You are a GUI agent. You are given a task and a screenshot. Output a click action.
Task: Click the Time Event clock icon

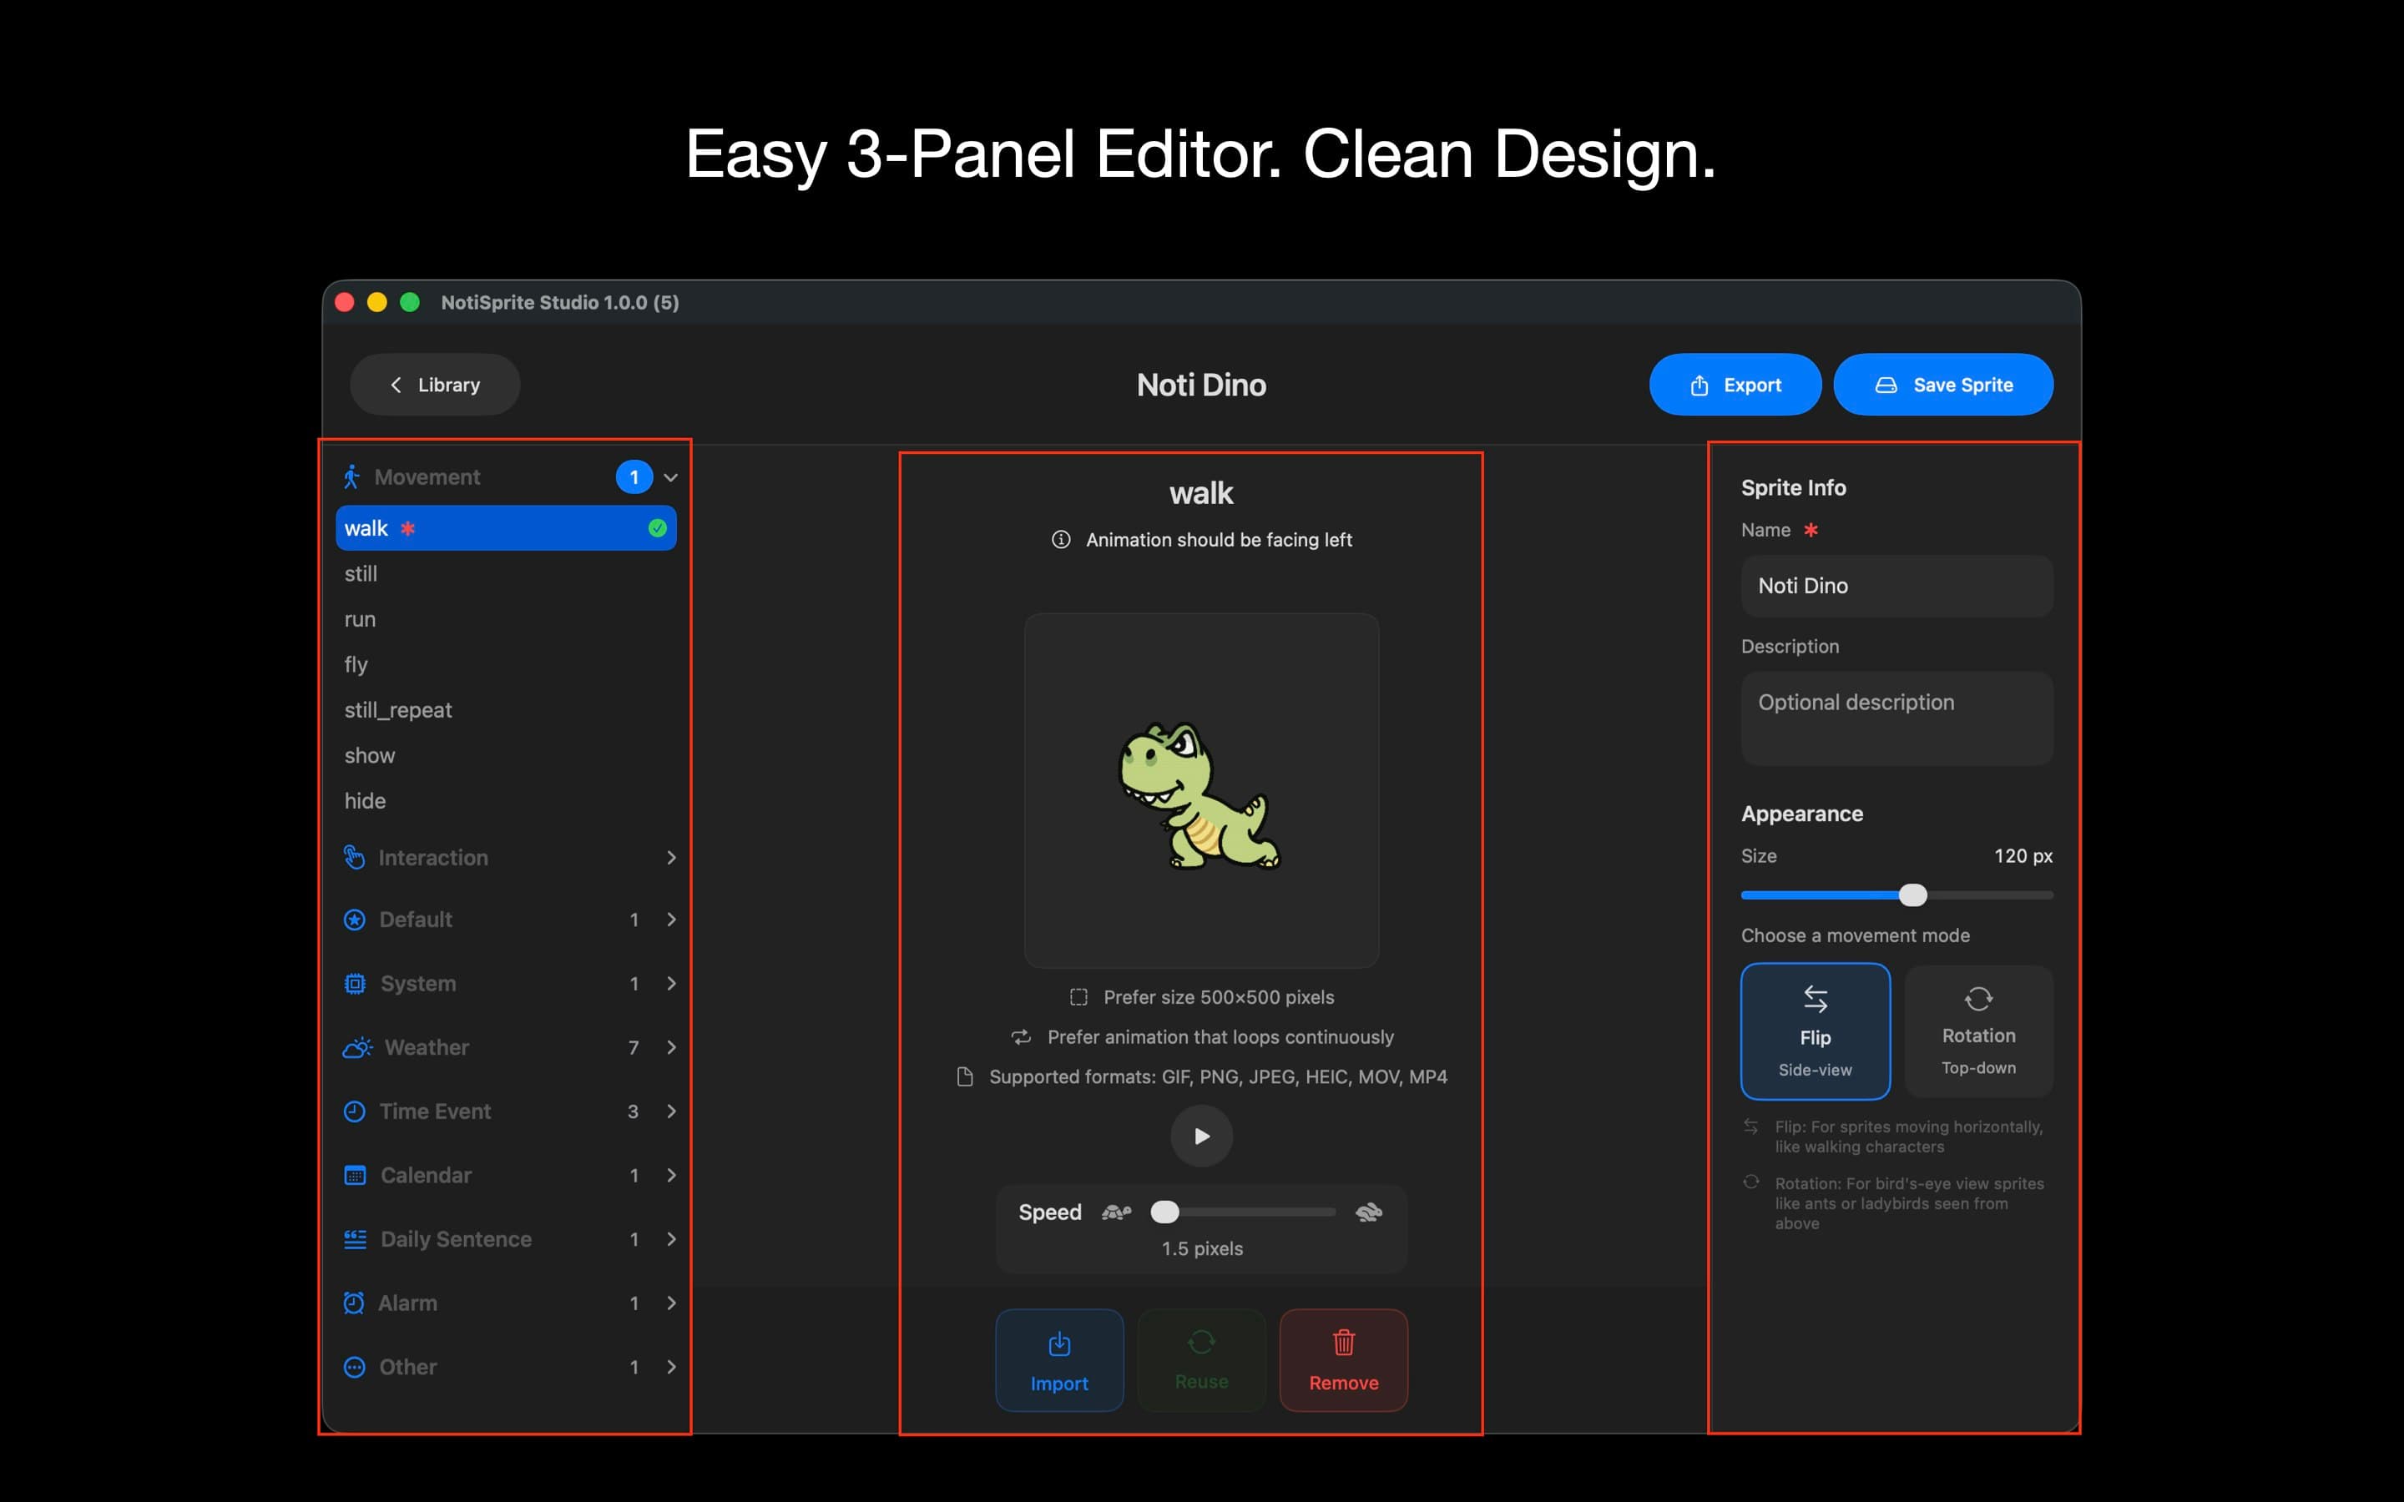click(x=356, y=1111)
